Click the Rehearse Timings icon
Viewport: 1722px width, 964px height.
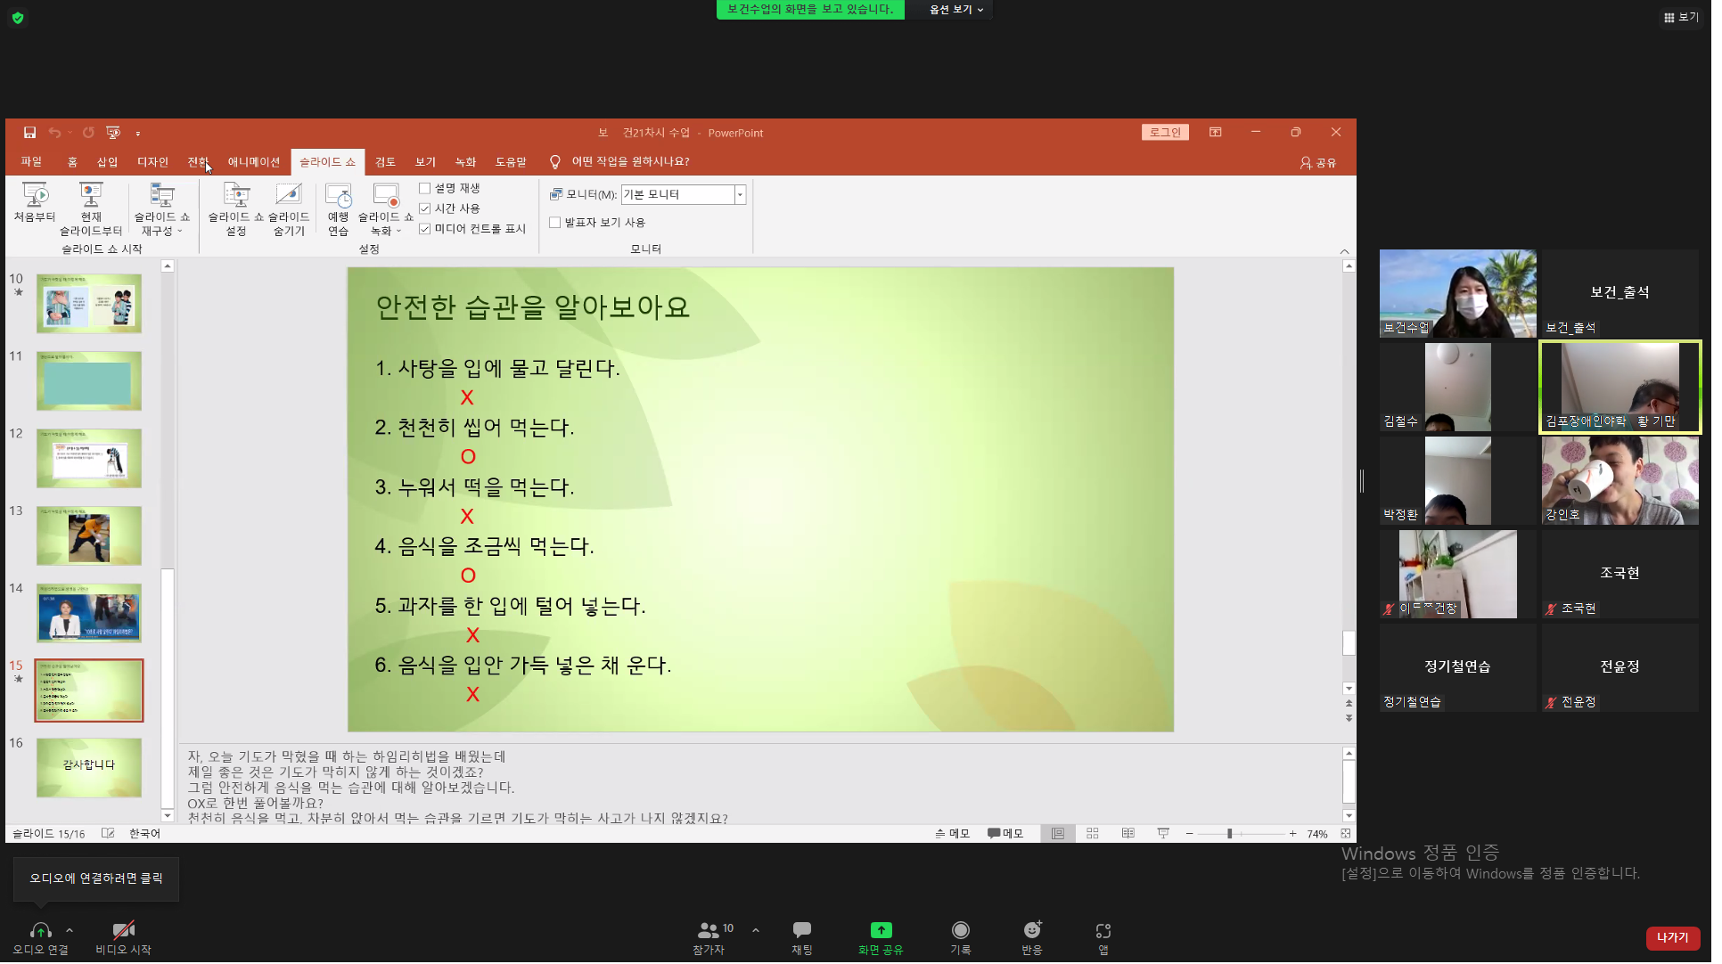coord(338,195)
